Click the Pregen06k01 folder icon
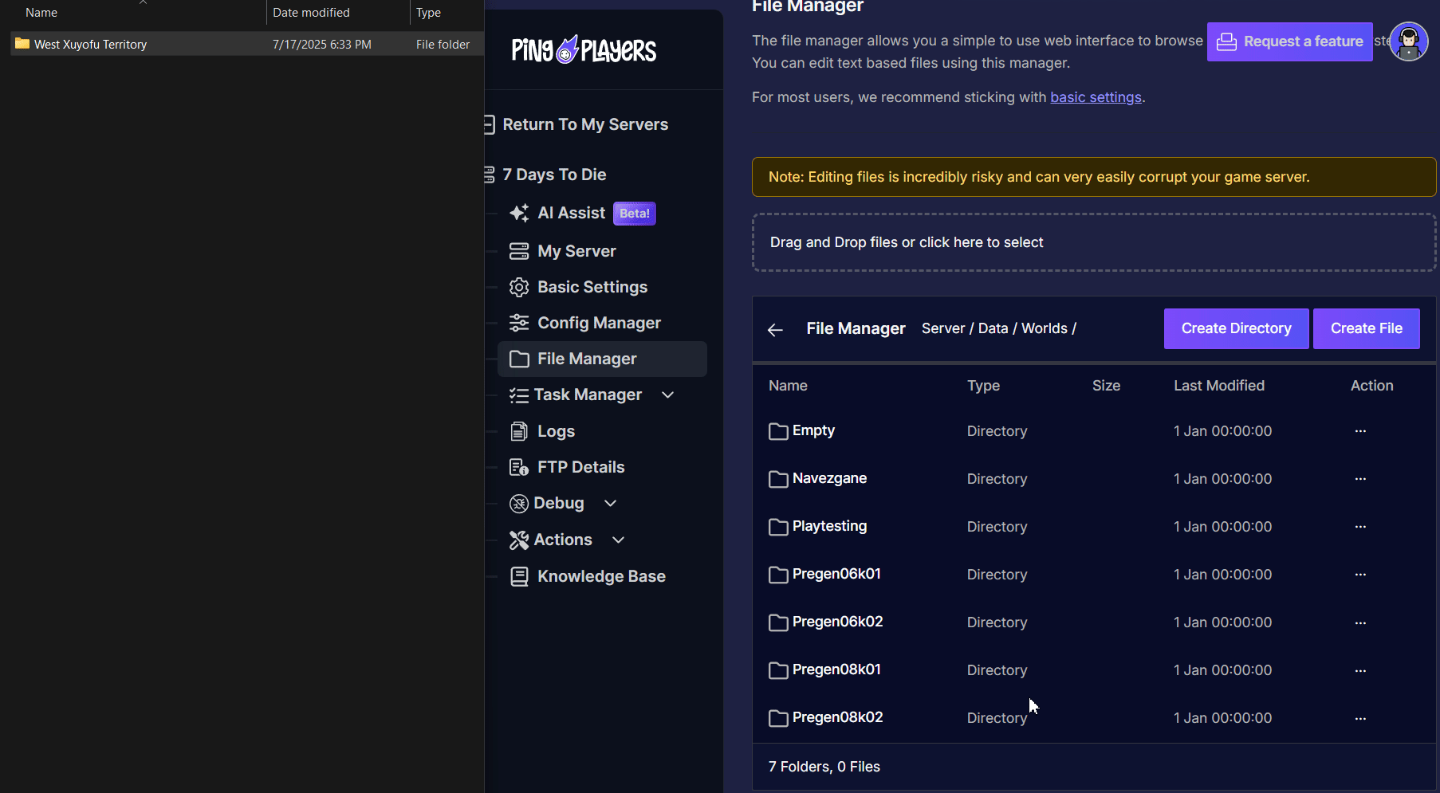Viewport: 1440px width, 793px height. (778, 575)
